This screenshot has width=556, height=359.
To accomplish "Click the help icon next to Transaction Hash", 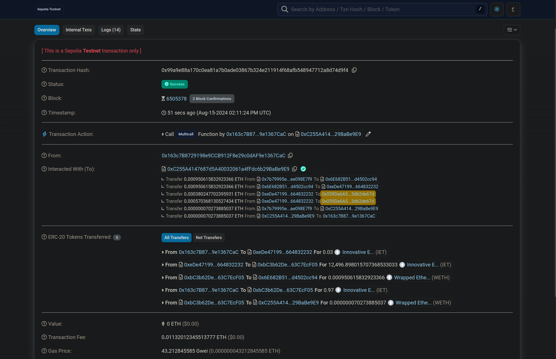I will [x=44, y=70].
